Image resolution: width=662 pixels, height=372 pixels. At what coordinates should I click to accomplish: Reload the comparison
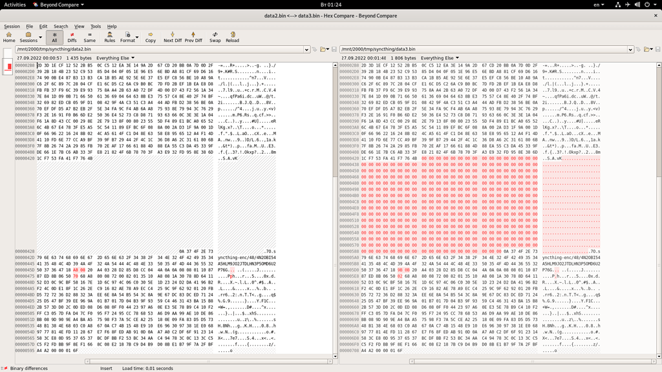[x=232, y=37]
